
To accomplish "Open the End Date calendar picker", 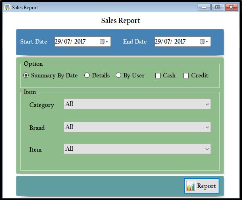I will click(204, 42).
